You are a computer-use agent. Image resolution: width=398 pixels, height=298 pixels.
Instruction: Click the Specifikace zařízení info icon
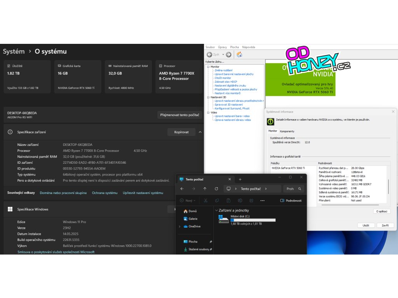(10, 132)
